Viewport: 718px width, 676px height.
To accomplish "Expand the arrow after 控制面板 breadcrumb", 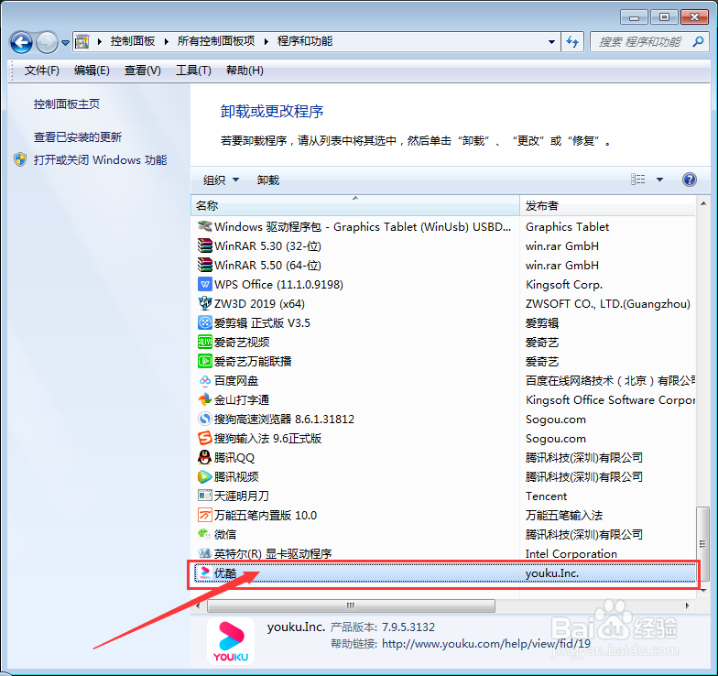I will [x=167, y=42].
